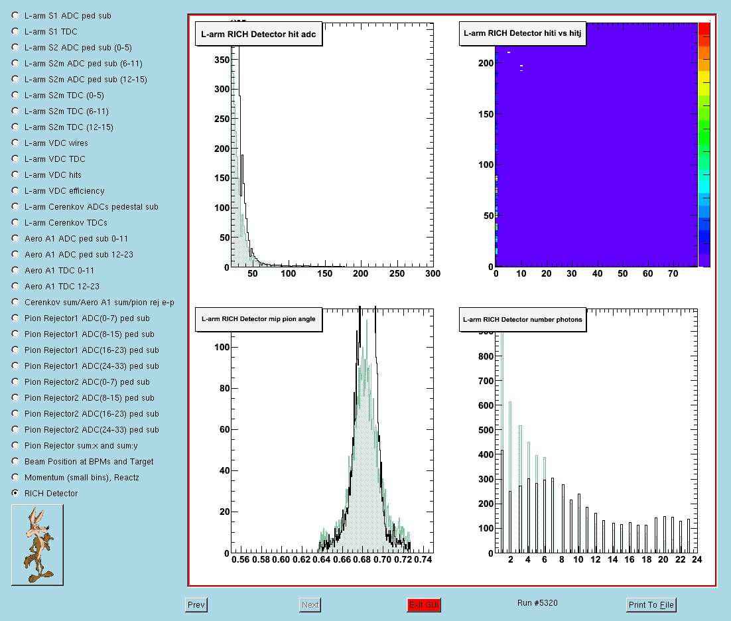Pick Cerenkov sum/Aero A1 sum/pion rej e-p

15,302
